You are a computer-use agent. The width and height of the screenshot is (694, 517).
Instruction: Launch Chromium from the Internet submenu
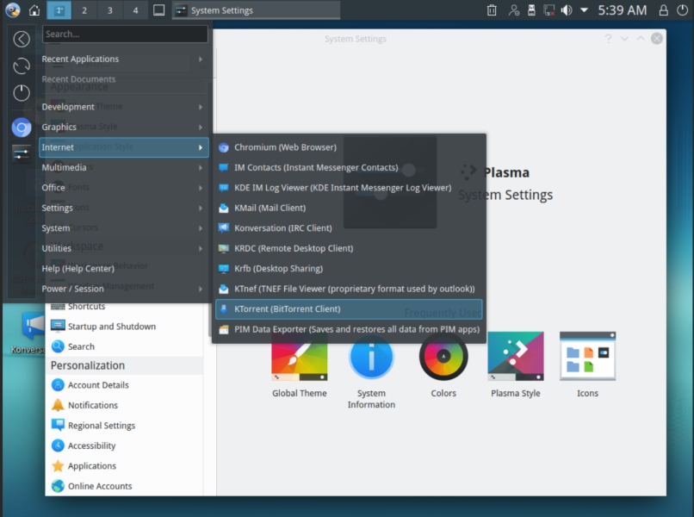(284, 147)
